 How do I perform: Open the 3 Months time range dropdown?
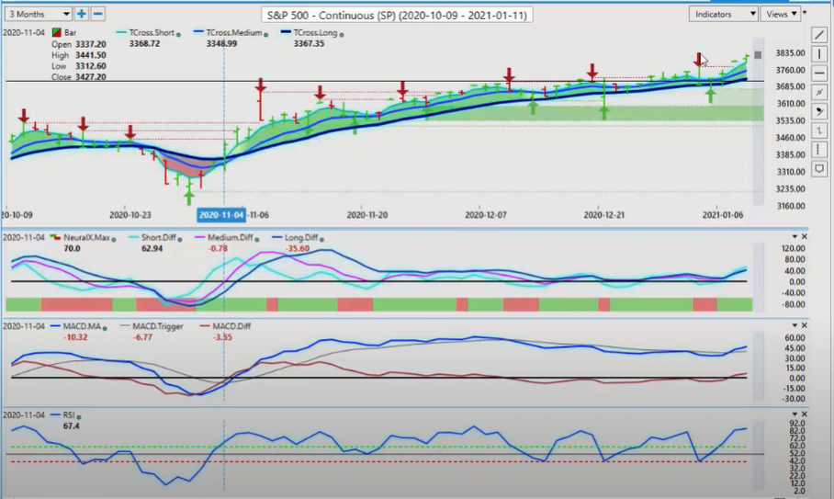point(39,14)
